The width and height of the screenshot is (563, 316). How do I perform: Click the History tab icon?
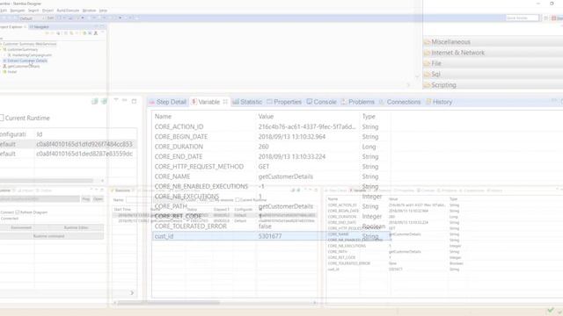428,102
